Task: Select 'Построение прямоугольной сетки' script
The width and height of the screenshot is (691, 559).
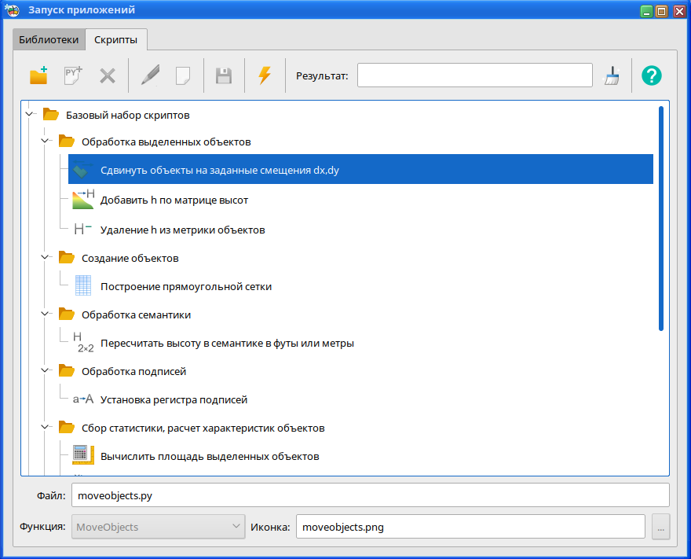Action: pos(185,287)
